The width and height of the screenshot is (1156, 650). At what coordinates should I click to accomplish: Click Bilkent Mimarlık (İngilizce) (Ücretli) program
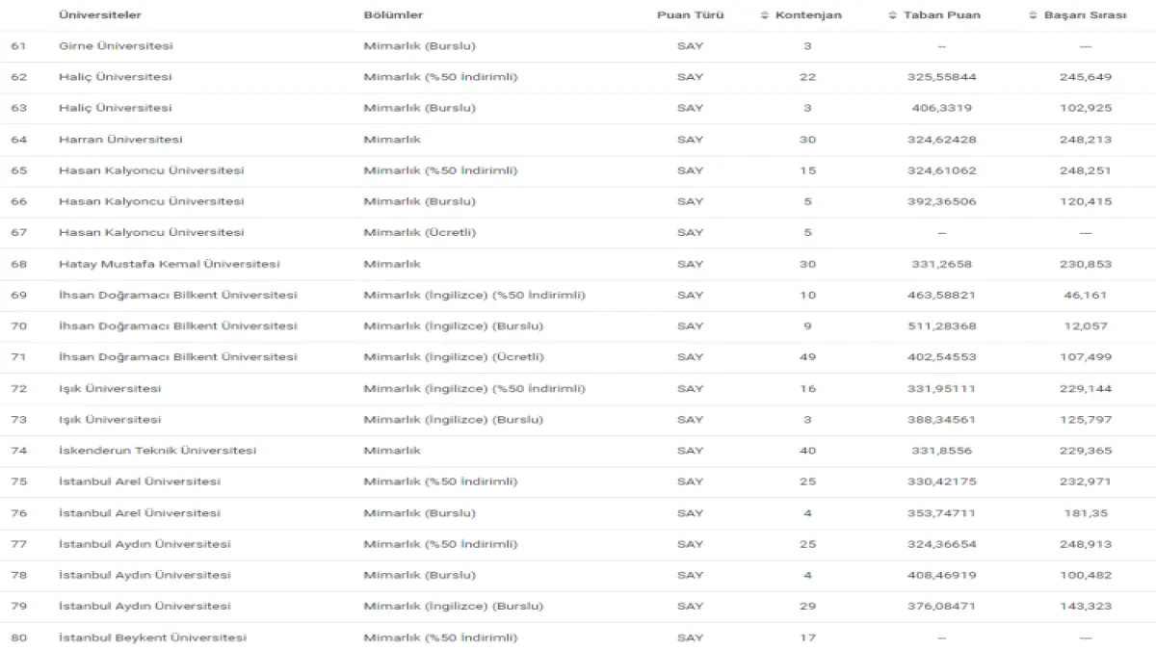[x=453, y=357]
